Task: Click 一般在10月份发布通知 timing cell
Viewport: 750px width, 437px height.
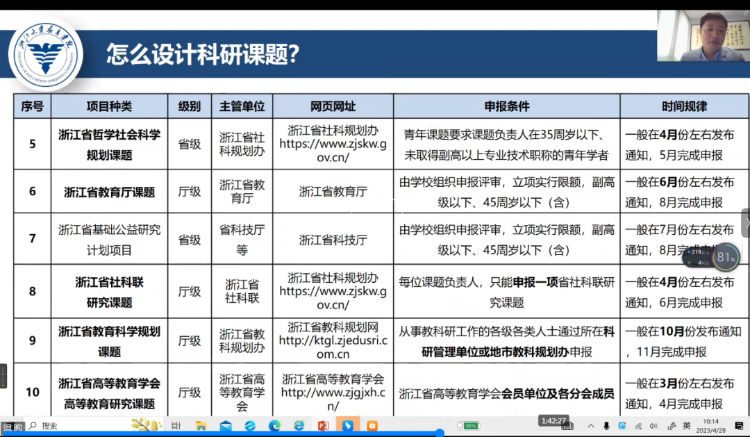Action: [x=685, y=341]
